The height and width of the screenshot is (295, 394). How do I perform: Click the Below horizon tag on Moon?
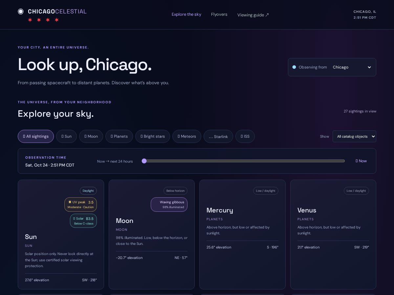pos(175,191)
